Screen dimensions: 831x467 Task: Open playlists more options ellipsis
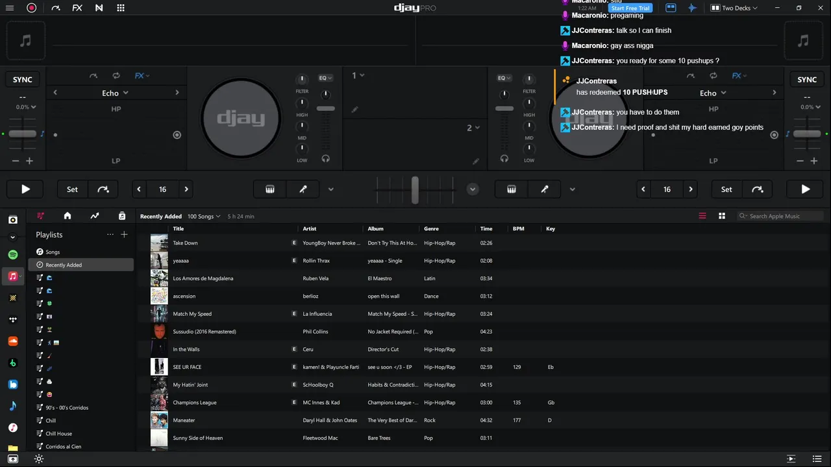click(x=110, y=234)
